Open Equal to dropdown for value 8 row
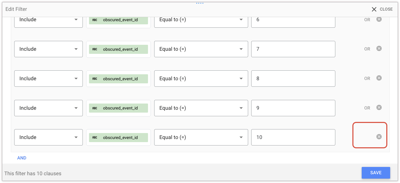Viewport: 400px width, 183px height. click(x=201, y=78)
